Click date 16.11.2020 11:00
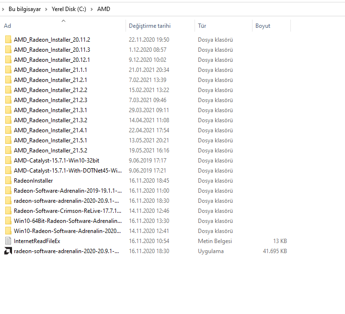Image resolution: width=345 pixels, height=314 pixels. 149,191
